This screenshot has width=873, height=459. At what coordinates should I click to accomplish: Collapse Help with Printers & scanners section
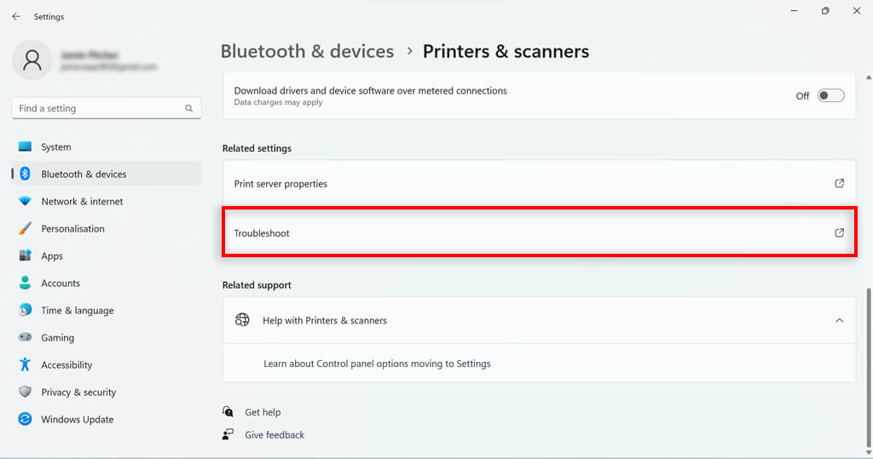point(839,320)
